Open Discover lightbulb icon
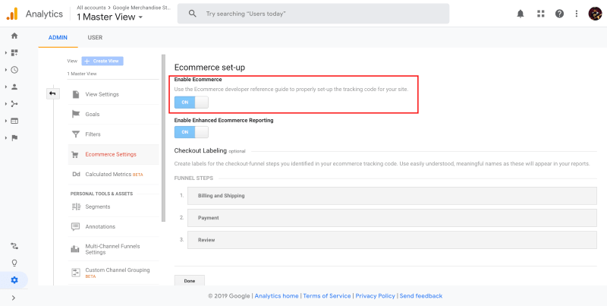Screen dimensions: 607x306 (x=14, y=263)
